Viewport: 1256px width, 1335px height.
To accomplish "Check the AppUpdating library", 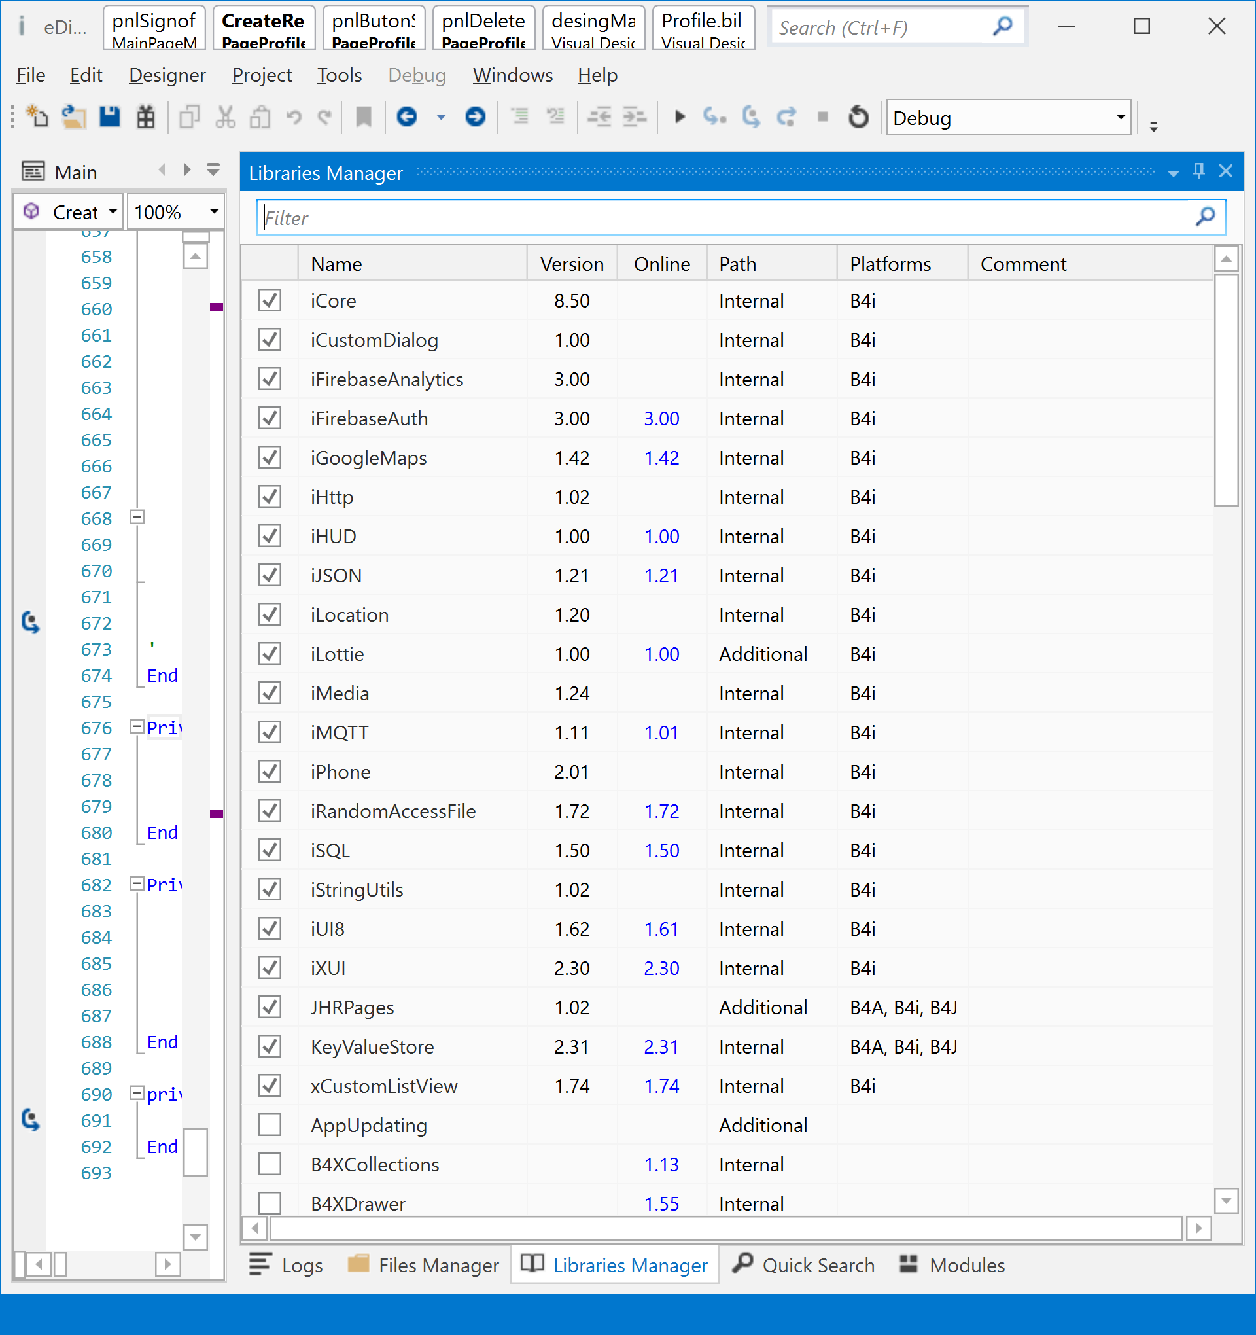I will pos(270,1125).
